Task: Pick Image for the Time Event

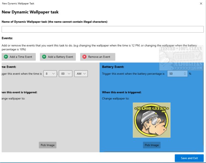Action: pyautogui.click(x=48, y=145)
